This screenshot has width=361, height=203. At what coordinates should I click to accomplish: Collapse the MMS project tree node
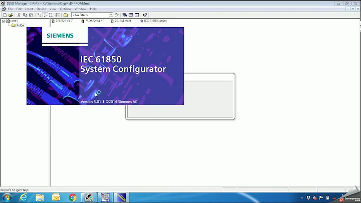(3, 21)
